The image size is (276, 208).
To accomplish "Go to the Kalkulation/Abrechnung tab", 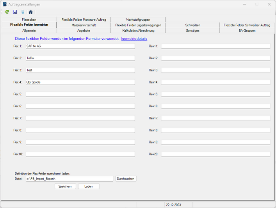I will click(x=138, y=30).
